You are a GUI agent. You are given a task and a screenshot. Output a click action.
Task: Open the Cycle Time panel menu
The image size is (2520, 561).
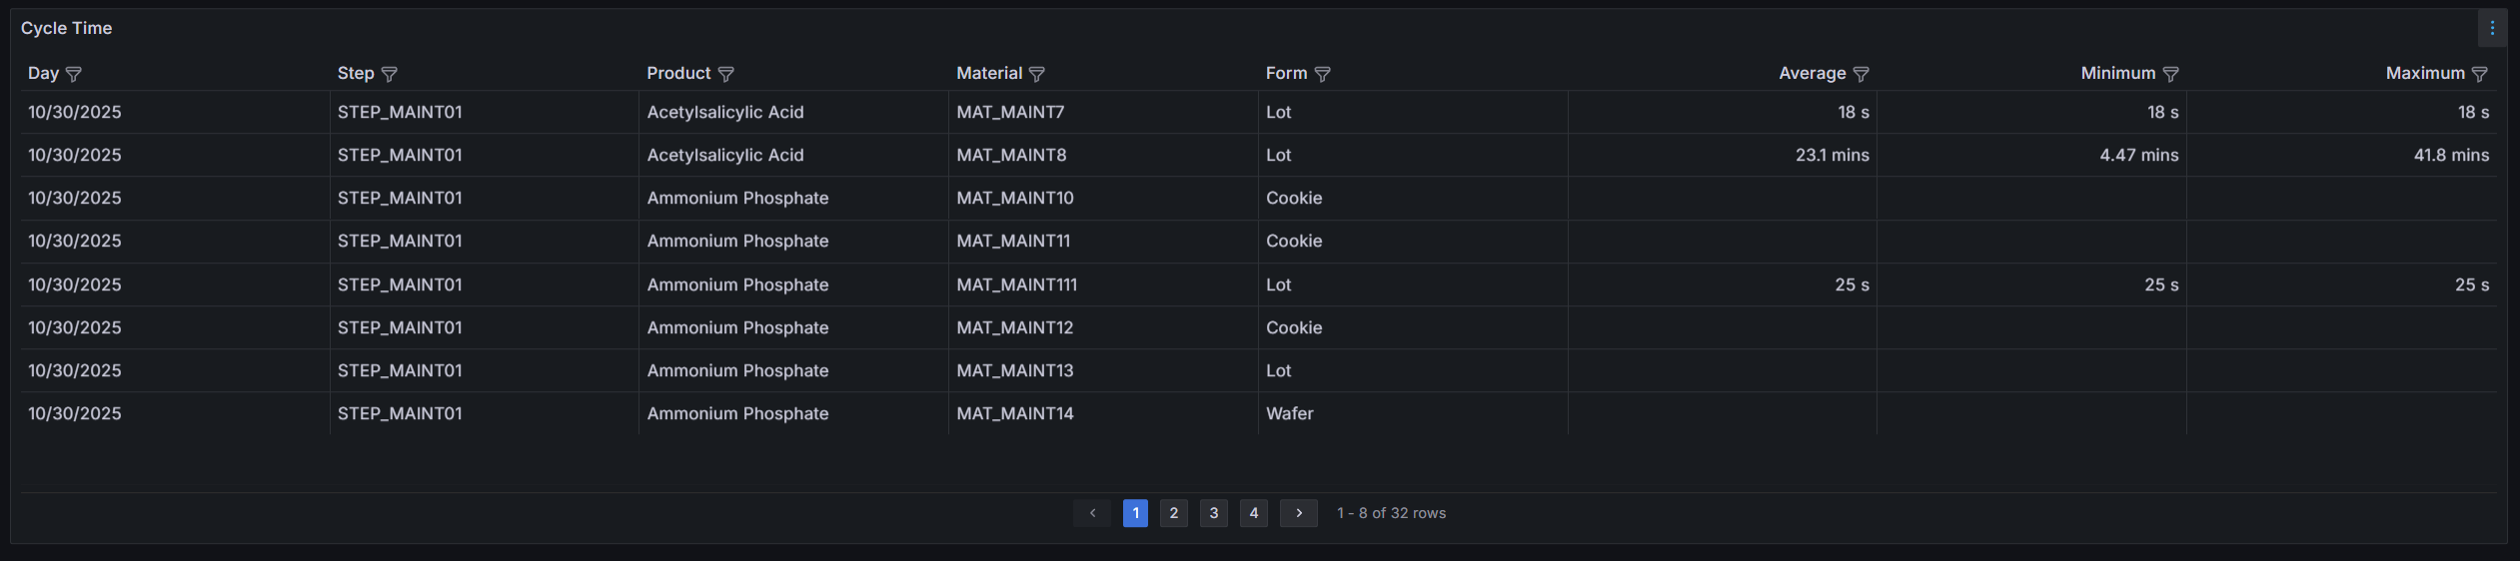coord(2492,28)
